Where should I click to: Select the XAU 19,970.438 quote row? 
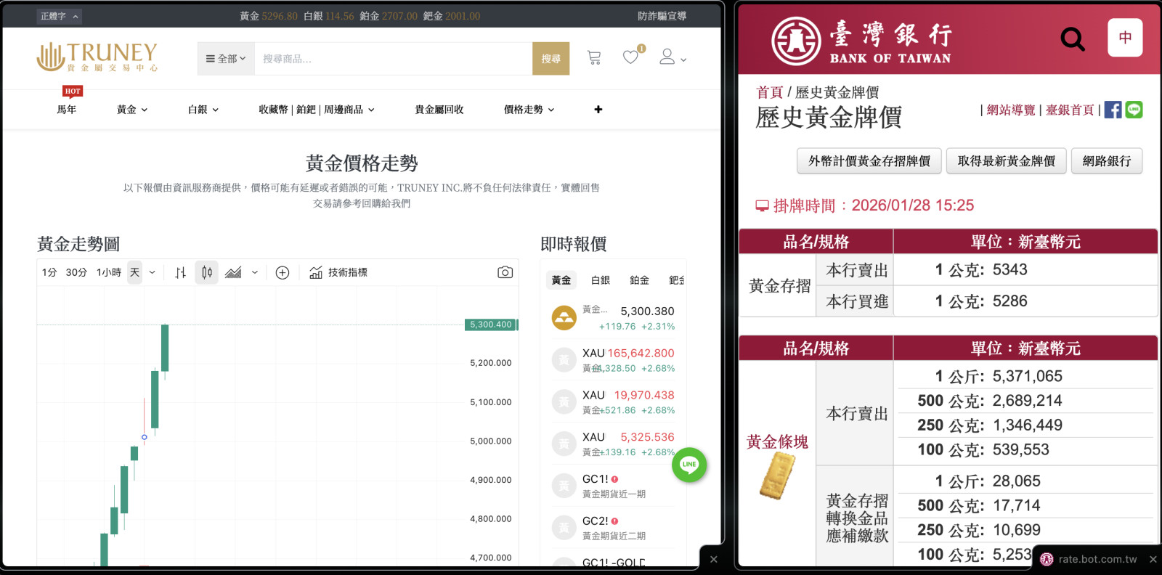point(613,402)
